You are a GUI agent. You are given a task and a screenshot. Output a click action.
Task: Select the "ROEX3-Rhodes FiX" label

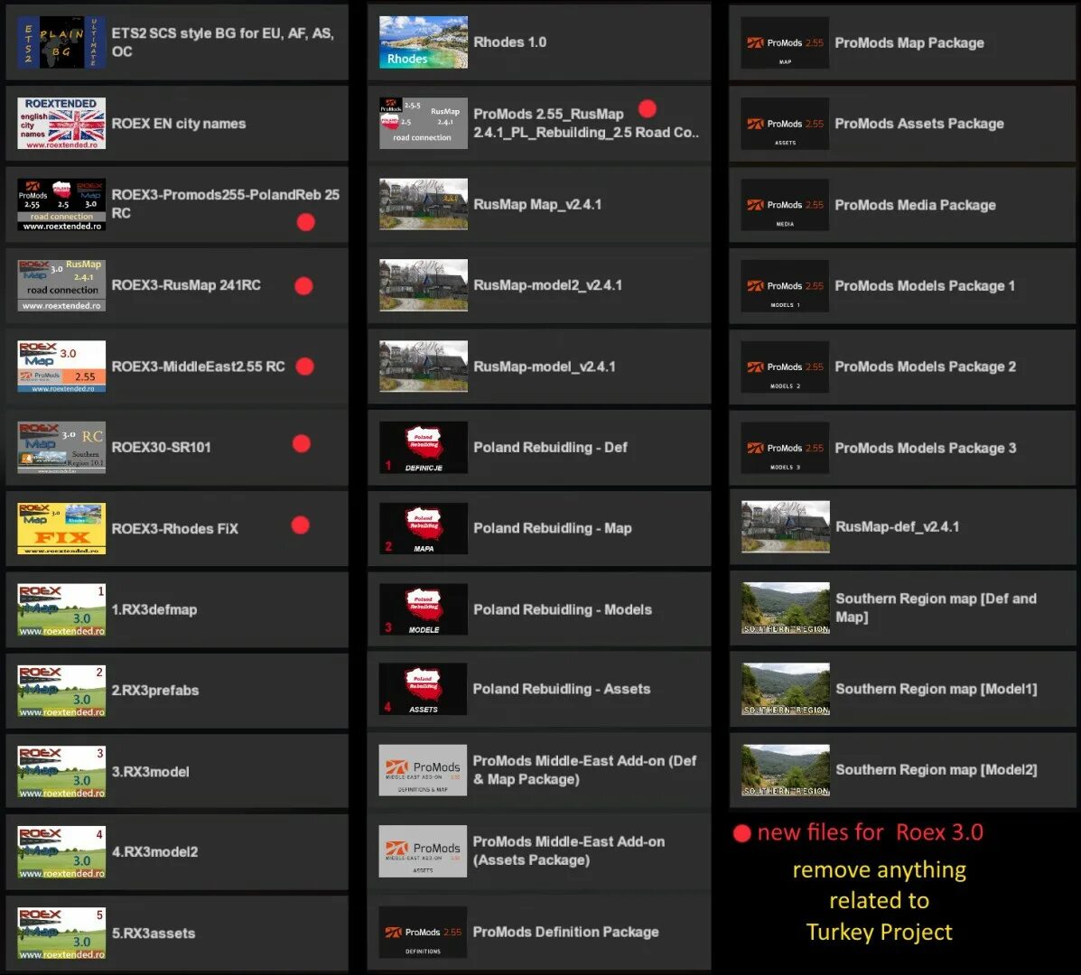pyautogui.click(x=175, y=528)
